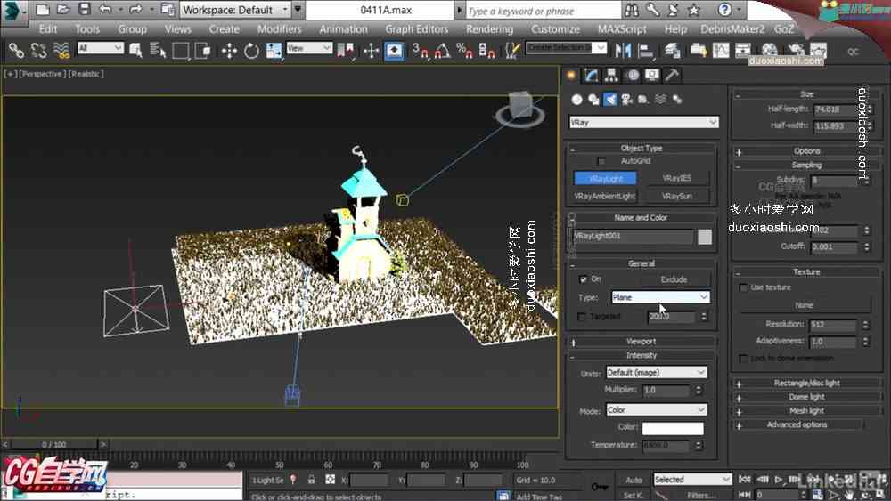Uncheck the light On checkbox
This screenshot has width=891, height=501.
click(583, 279)
